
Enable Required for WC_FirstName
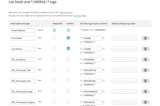[x=54, y=59]
